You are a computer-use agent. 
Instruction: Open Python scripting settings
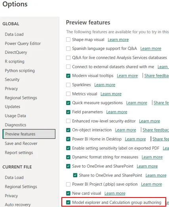click(x=20, y=70)
